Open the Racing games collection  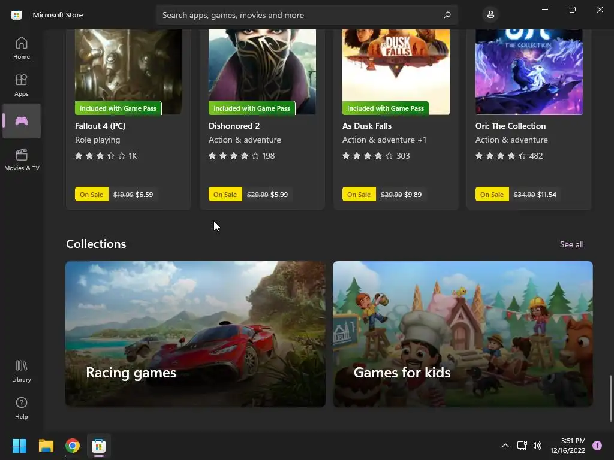tap(195, 334)
